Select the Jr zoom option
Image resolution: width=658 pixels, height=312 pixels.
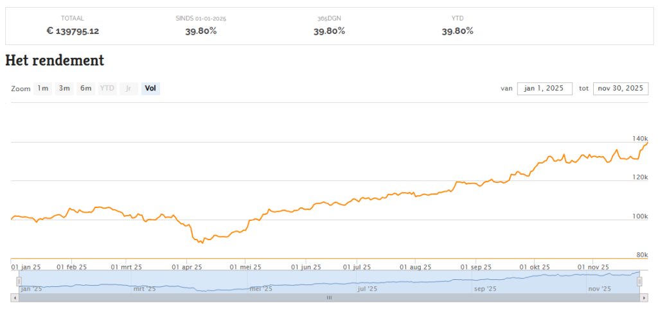coord(129,89)
